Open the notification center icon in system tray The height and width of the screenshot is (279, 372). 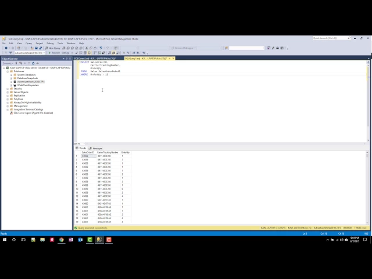tap(365, 240)
